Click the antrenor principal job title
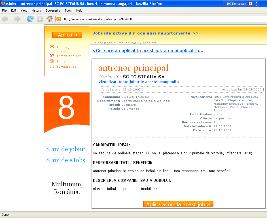This screenshot has height=218, width=267. click(x=133, y=68)
